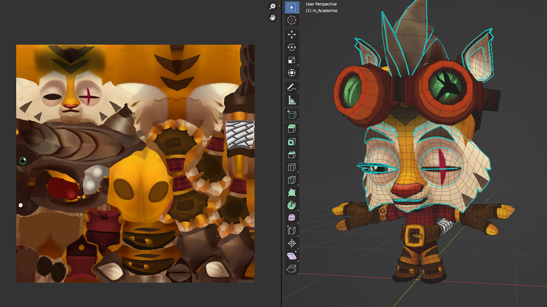Select the Rotate tool
The width and height of the screenshot is (547, 307).
pos(292,48)
